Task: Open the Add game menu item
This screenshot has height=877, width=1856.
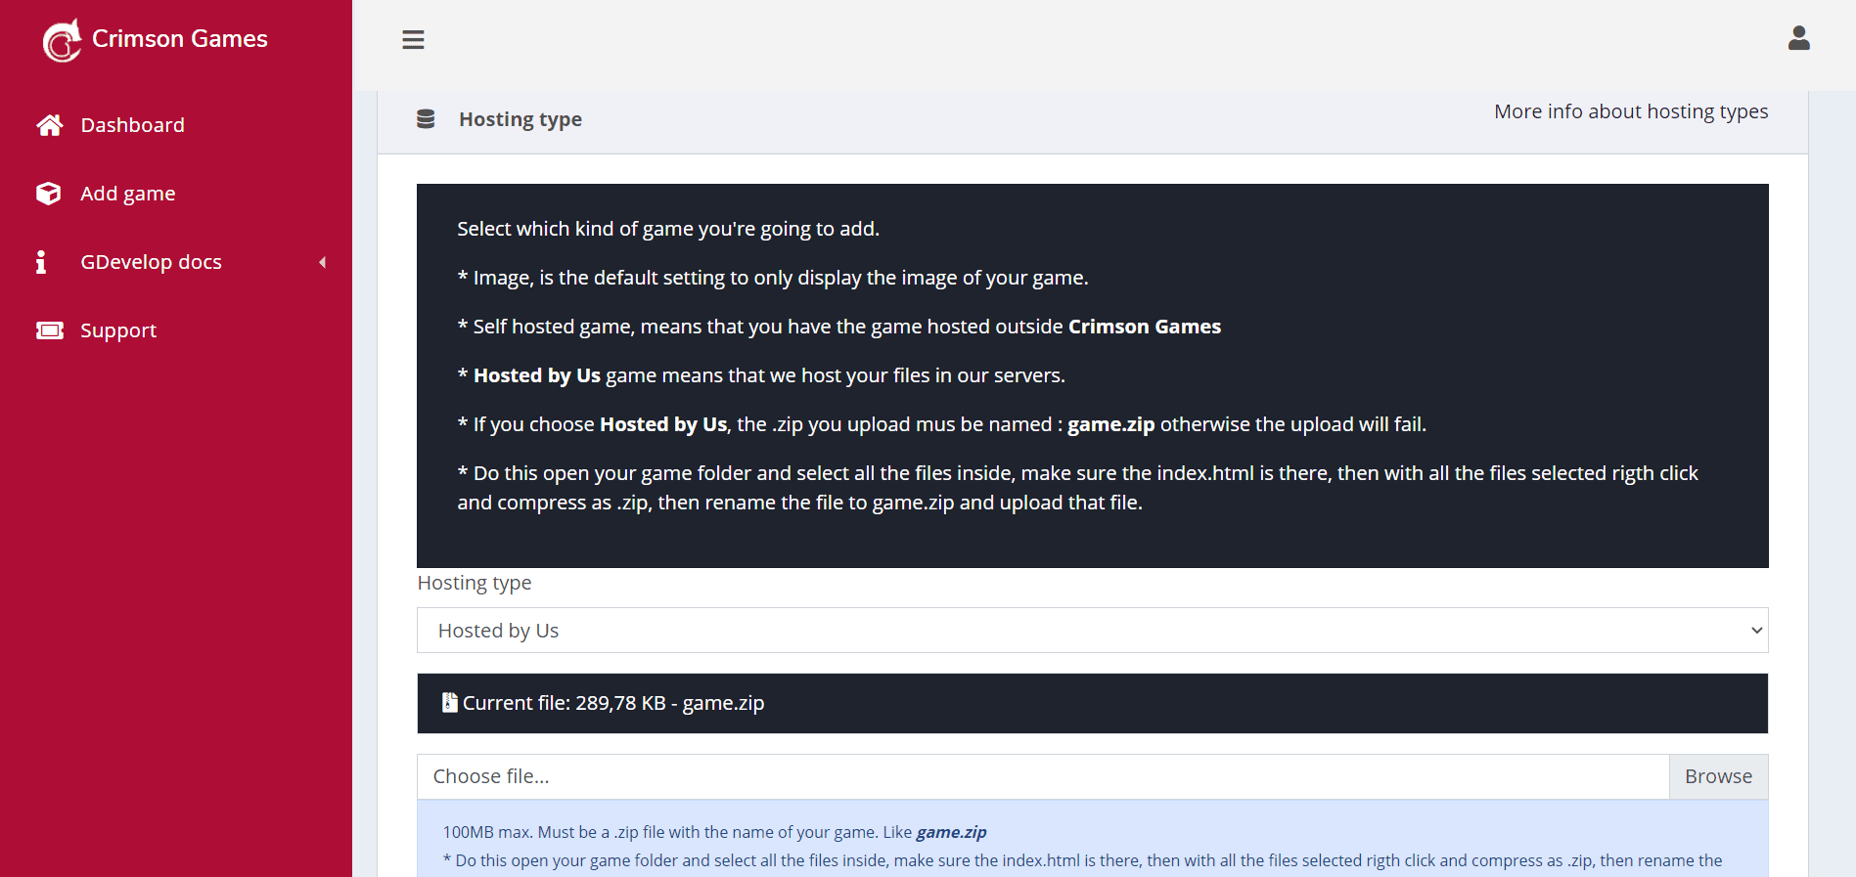Action: (128, 194)
